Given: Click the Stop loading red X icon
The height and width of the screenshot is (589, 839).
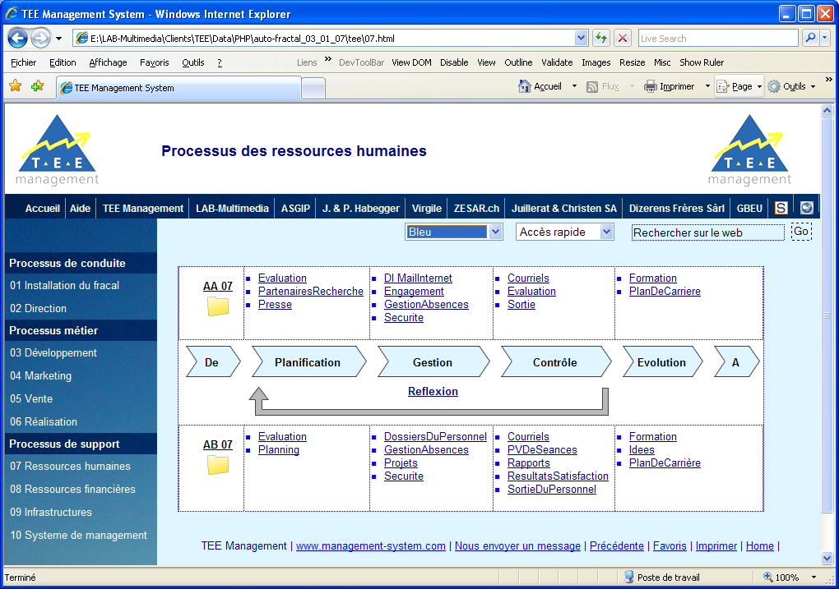Looking at the screenshot, I should coord(623,38).
